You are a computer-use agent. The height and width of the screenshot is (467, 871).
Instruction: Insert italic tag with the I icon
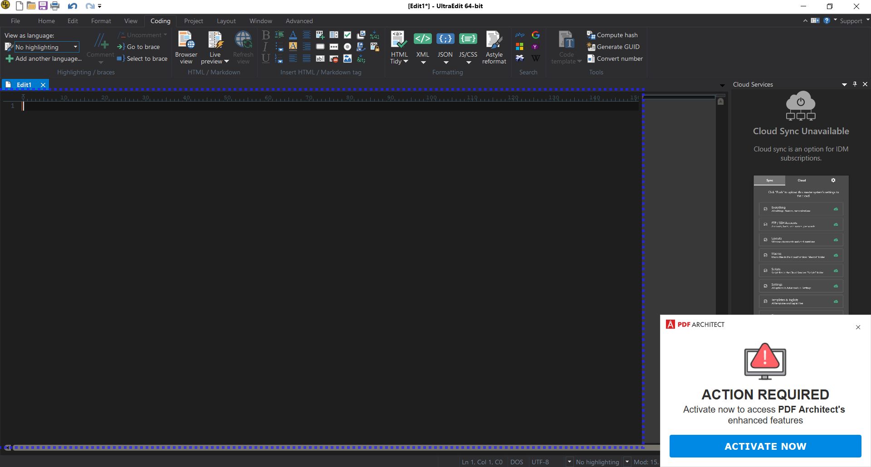(266, 47)
